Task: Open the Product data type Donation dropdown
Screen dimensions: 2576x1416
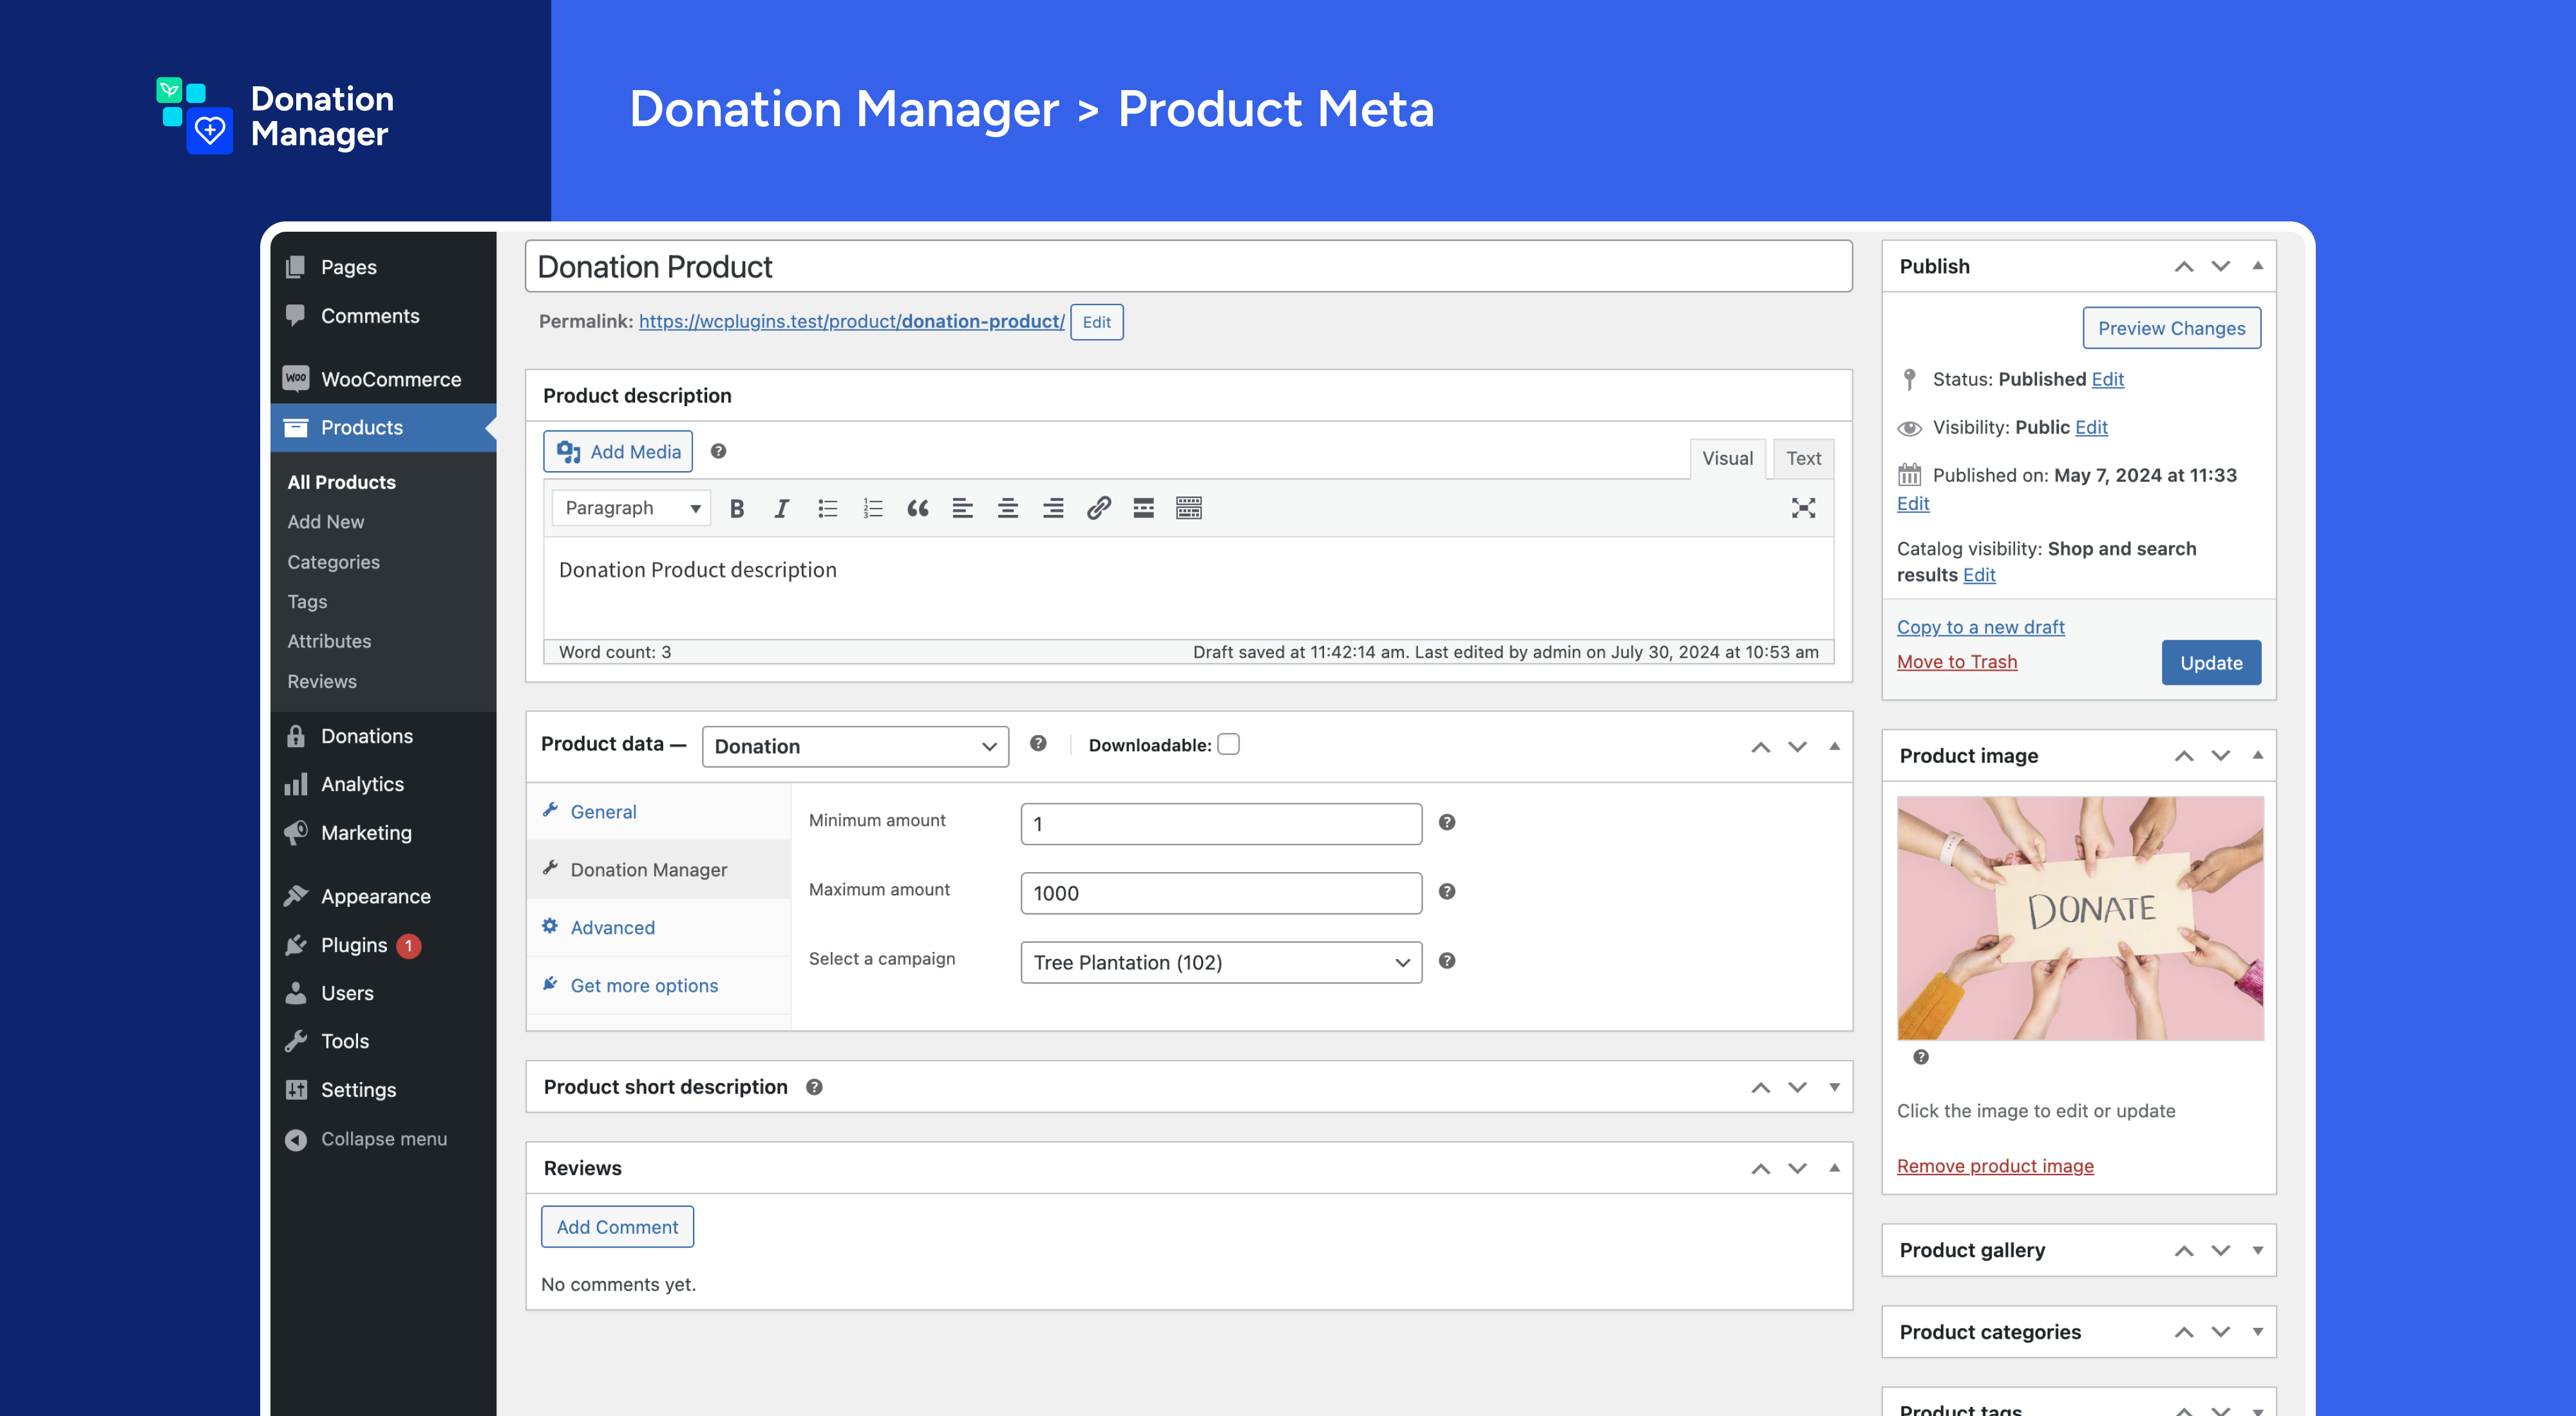Action: click(x=855, y=747)
